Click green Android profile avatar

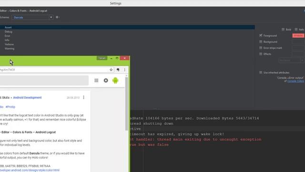(115, 80)
